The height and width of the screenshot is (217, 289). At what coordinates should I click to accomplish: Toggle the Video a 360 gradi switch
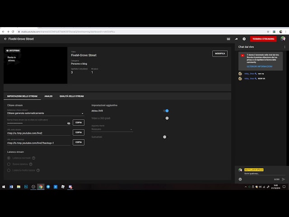tap(166, 118)
